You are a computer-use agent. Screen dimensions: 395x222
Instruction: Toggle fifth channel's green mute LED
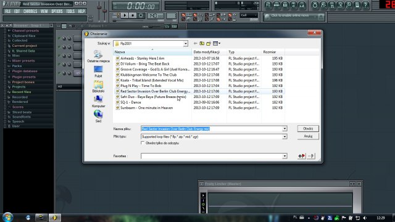point(59,73)
